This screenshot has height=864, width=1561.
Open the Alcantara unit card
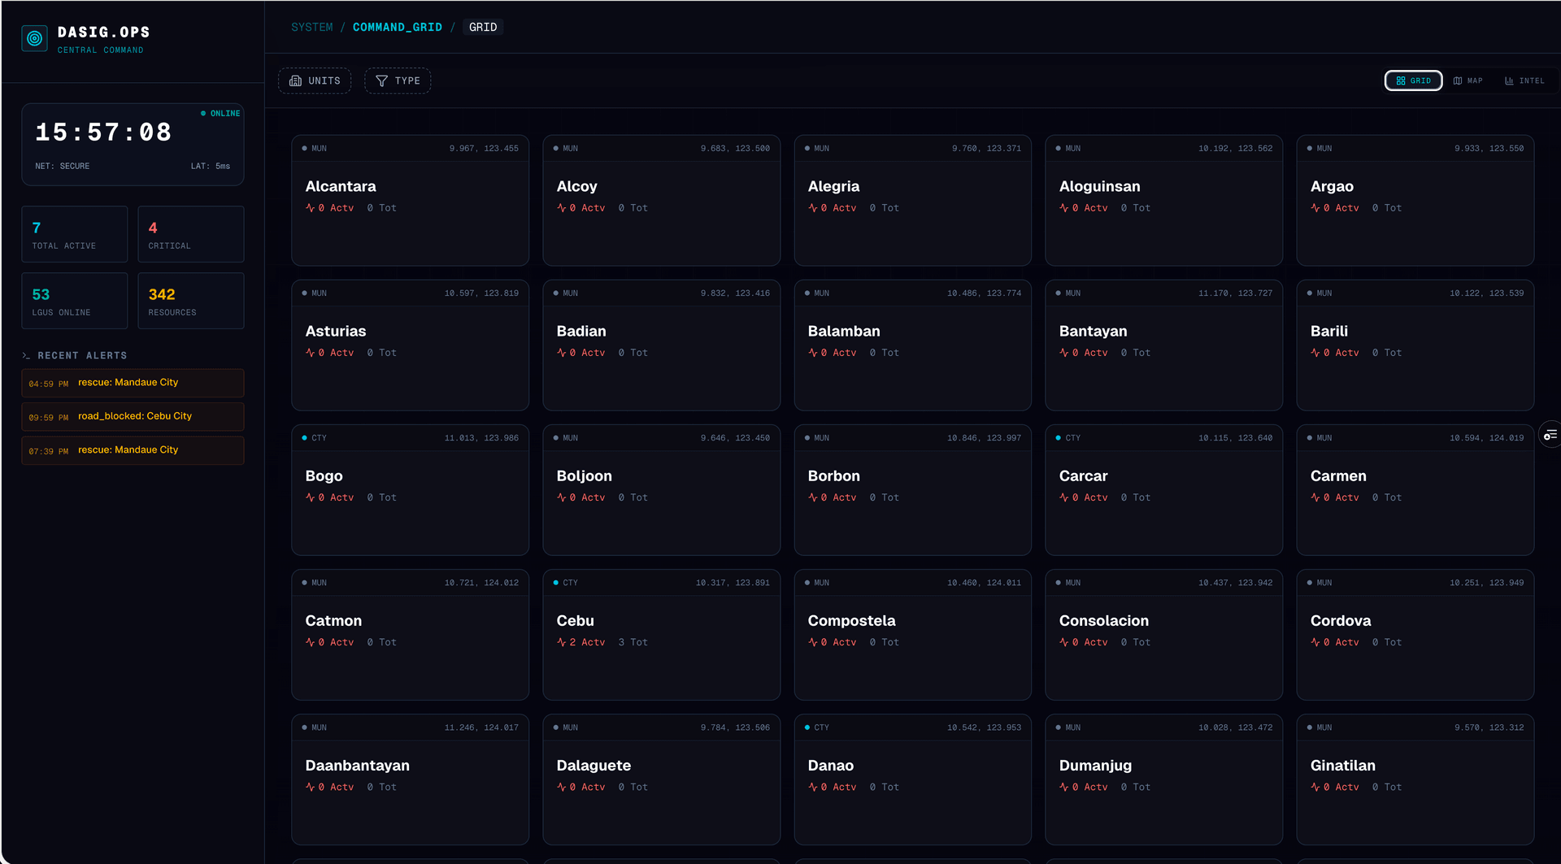pyautogui.click(x=411, y=201)
